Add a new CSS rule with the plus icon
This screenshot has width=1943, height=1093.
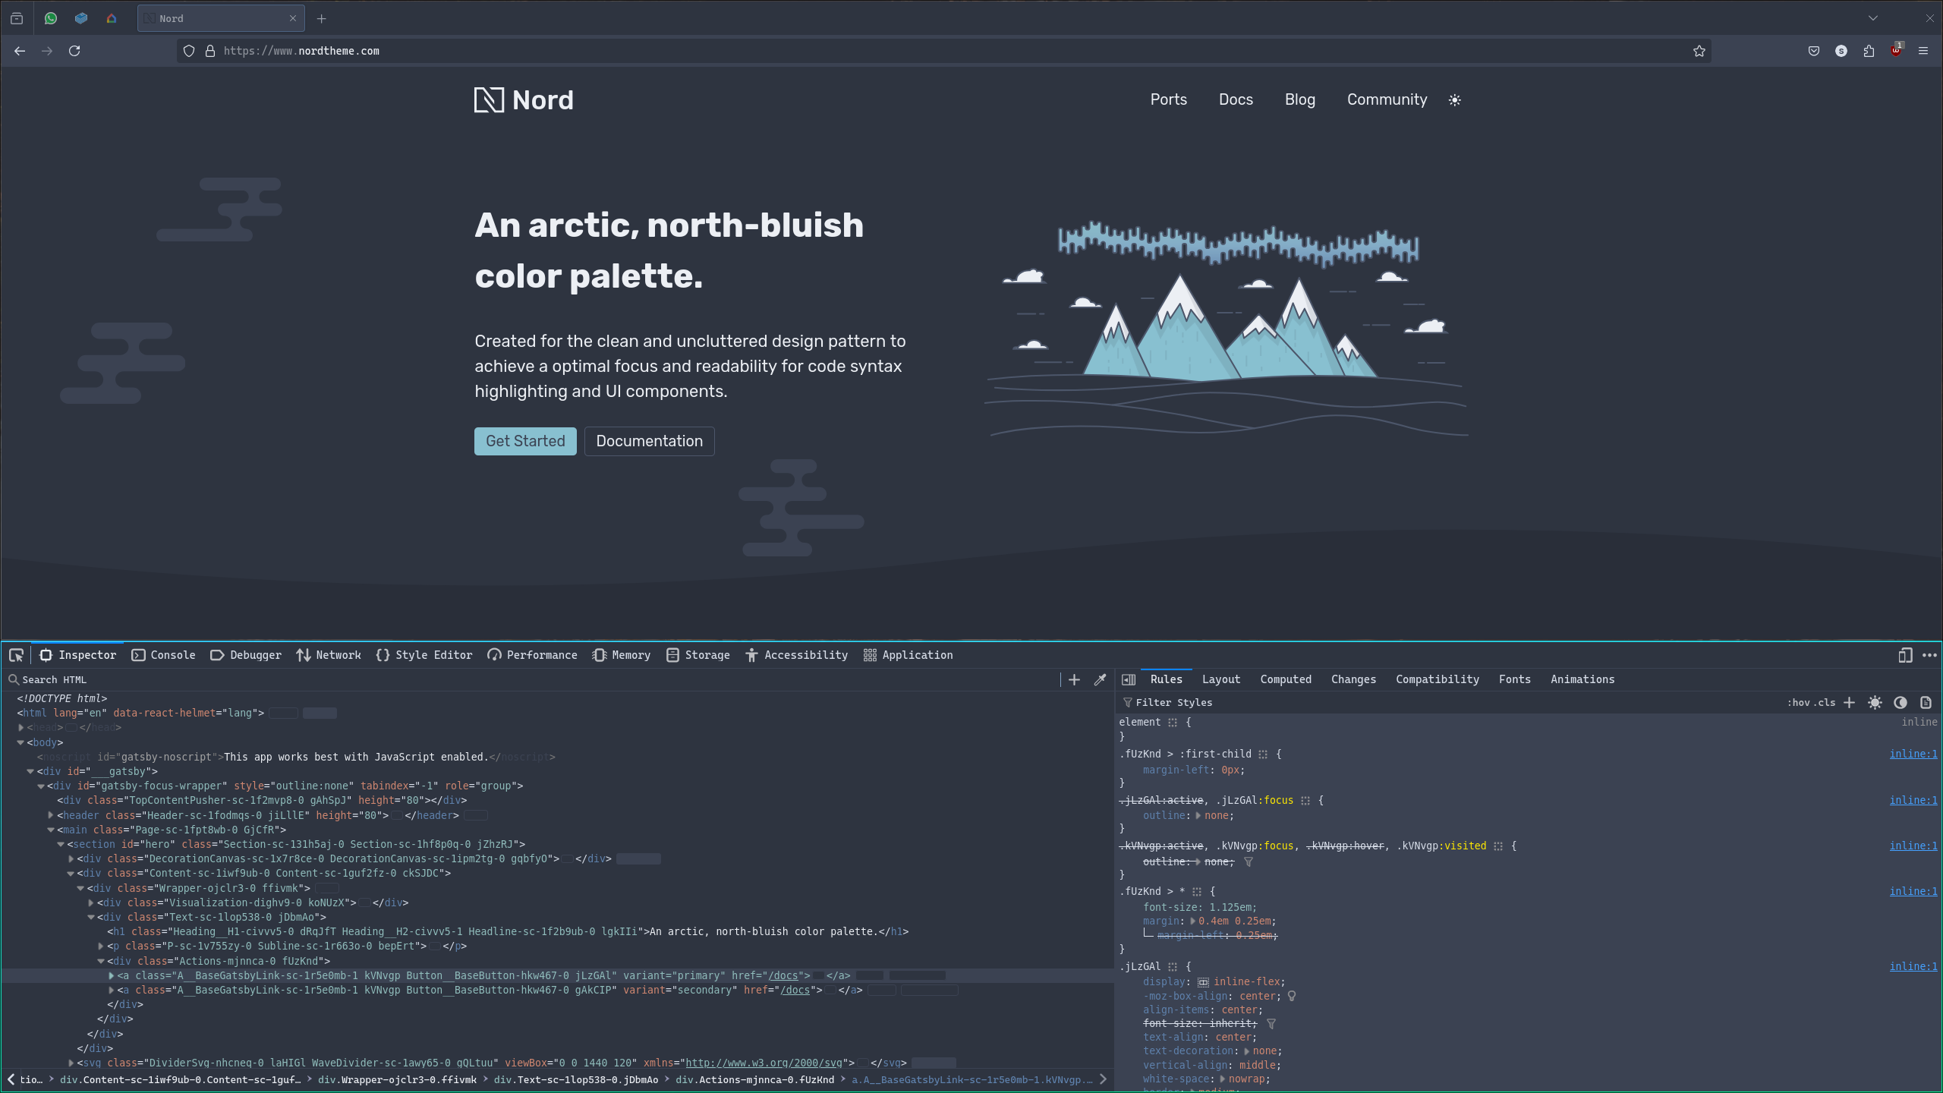pos(1850,703)
